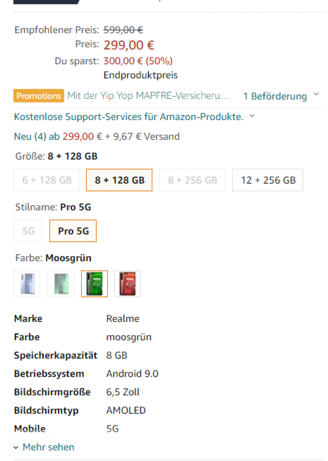This screenshot has height=461, width=328.
Task: Expand Kostenlose Support-Services für Amazon-Produkte
Action: [x=129, y=117]
